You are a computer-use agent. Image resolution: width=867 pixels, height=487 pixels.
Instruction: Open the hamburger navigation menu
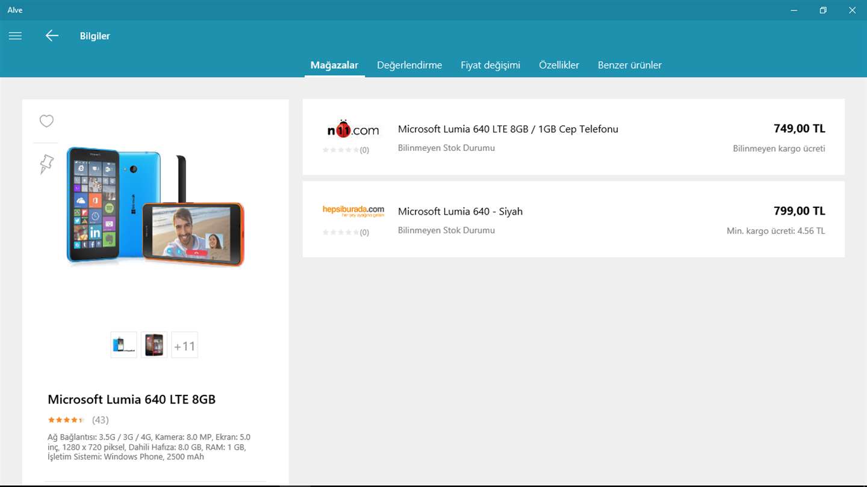[15, 36]
